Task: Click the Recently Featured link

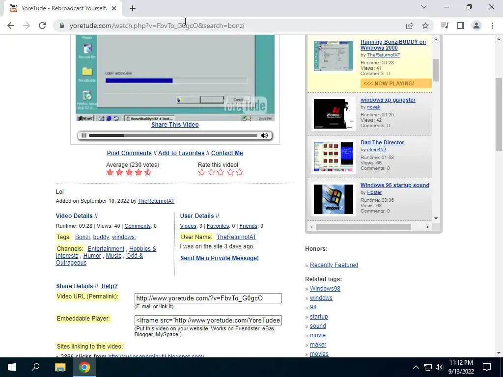Action: pyautogui.click(x=334, y=265)
